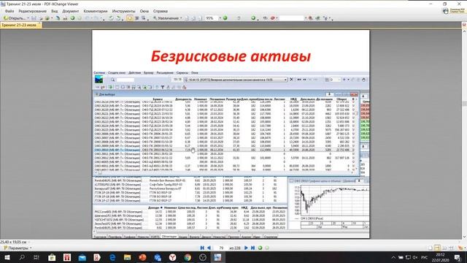Go to next page arrow
This screenshot has width=467, height=263.
(x=246, y=248)
